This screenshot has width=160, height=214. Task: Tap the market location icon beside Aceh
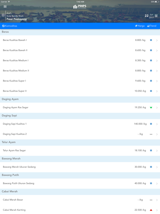point(3,15)
